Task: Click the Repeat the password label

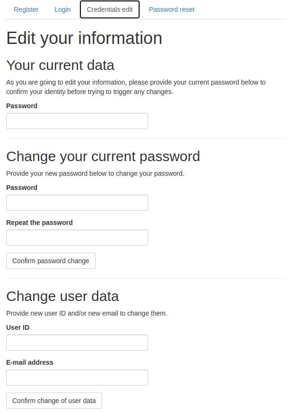Action: 39,223
